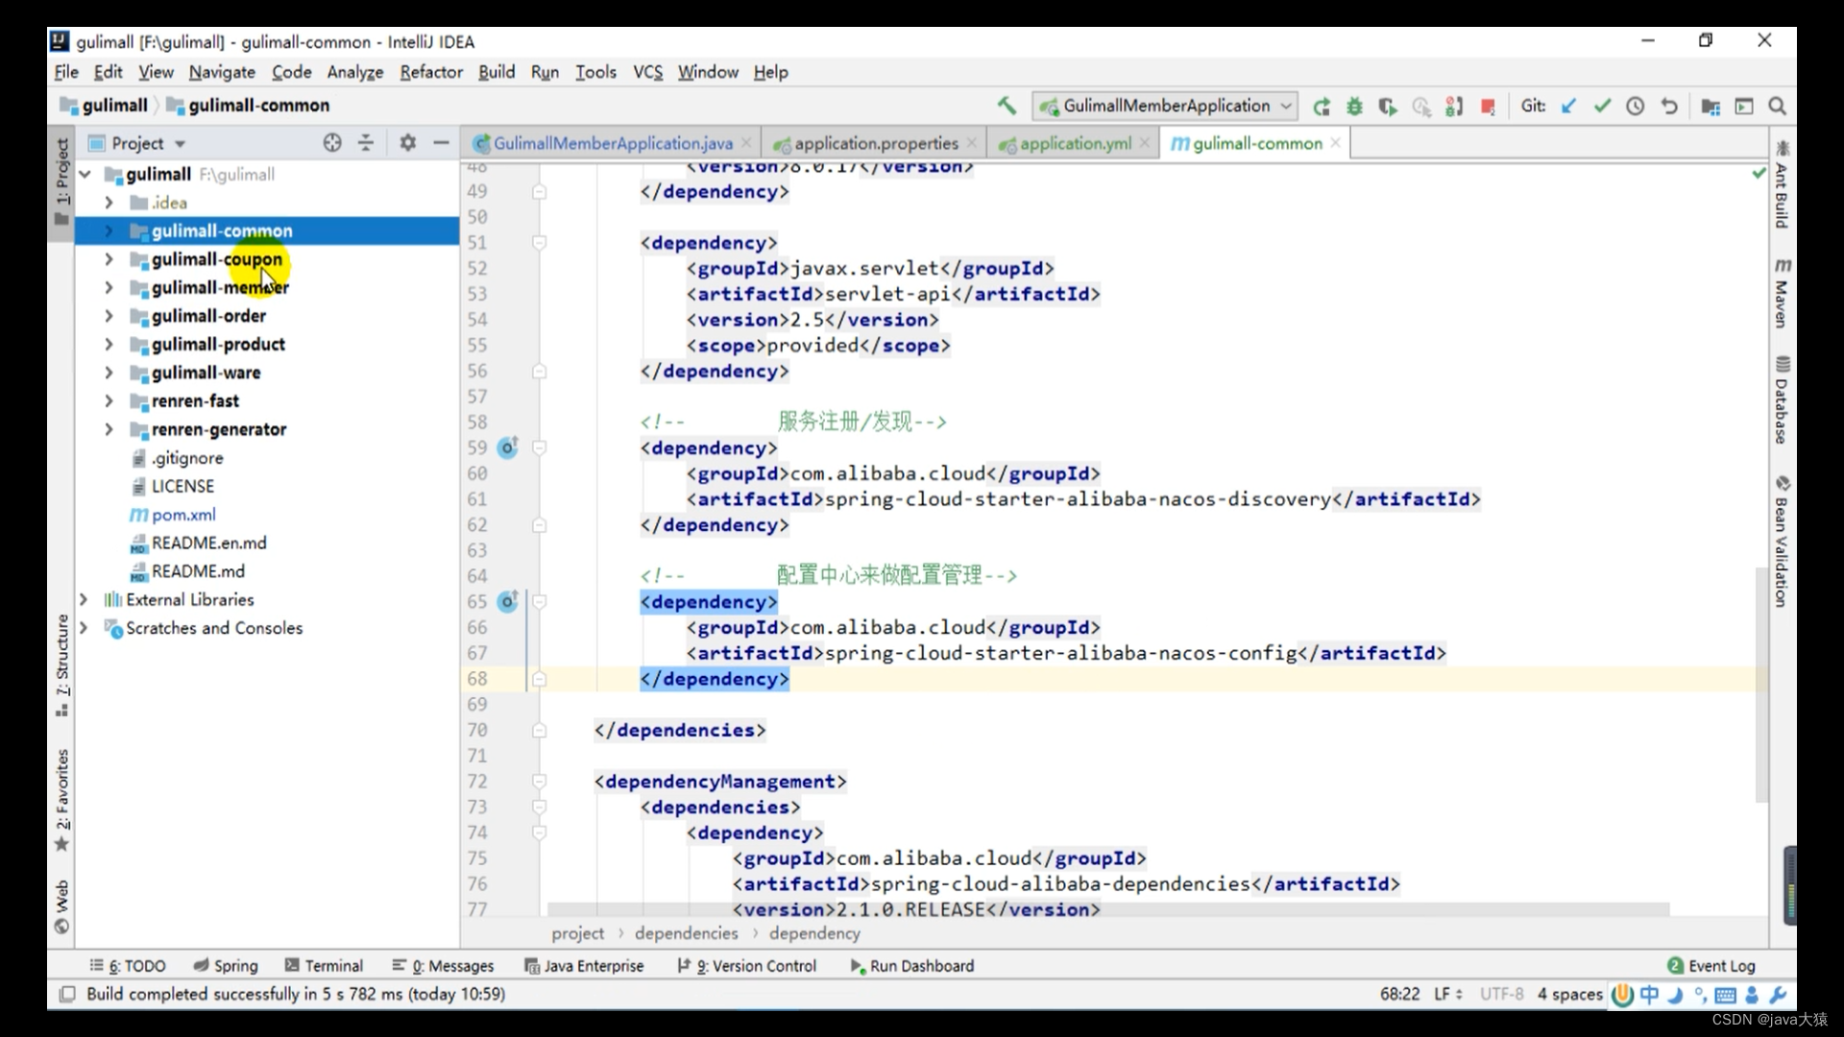This screenshot has height=1037, width=1844.
Task: Toggle tool window quick-access status bar icon
Action: (x=67, y=994)
